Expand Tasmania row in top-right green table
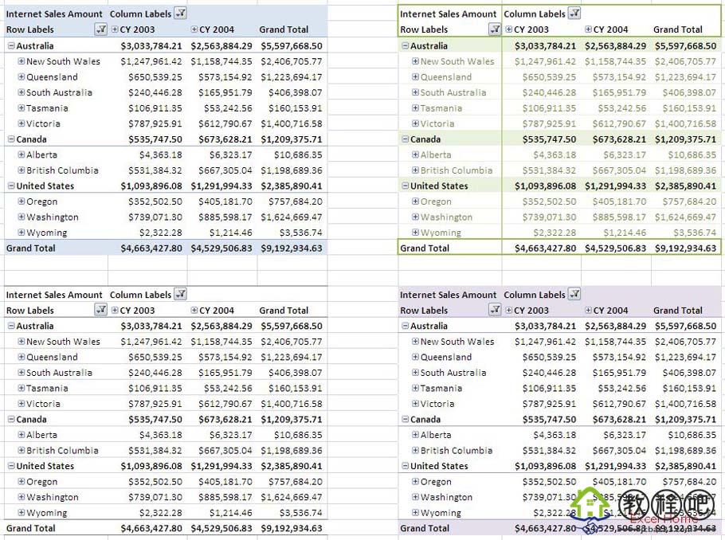Screen dimensions: 725x540 point(415,108)
